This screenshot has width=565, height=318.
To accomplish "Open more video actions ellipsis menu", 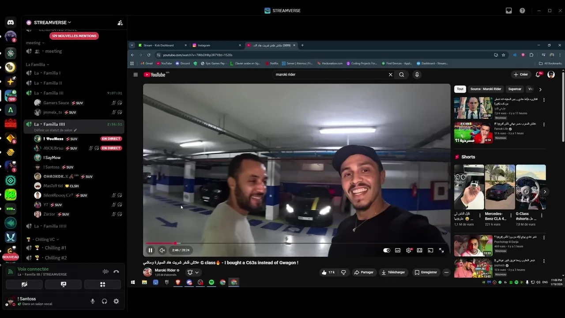I will point(446,273).
